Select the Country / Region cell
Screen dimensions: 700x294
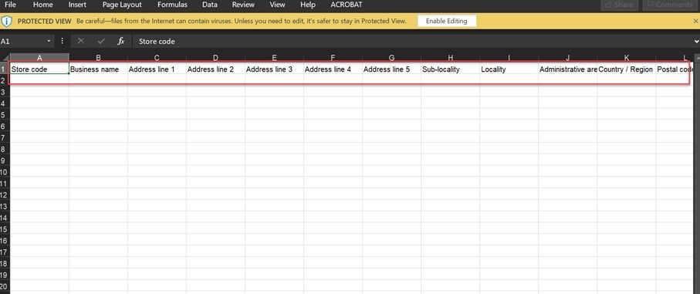tap(627, 69)
